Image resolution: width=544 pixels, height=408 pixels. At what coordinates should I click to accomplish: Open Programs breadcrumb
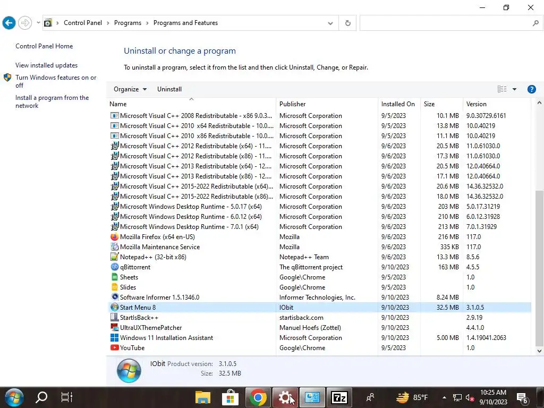(x=127, y=23)
